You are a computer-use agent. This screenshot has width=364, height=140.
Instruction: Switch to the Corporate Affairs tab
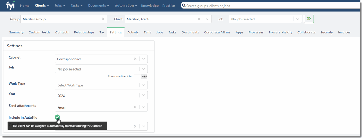217,32
